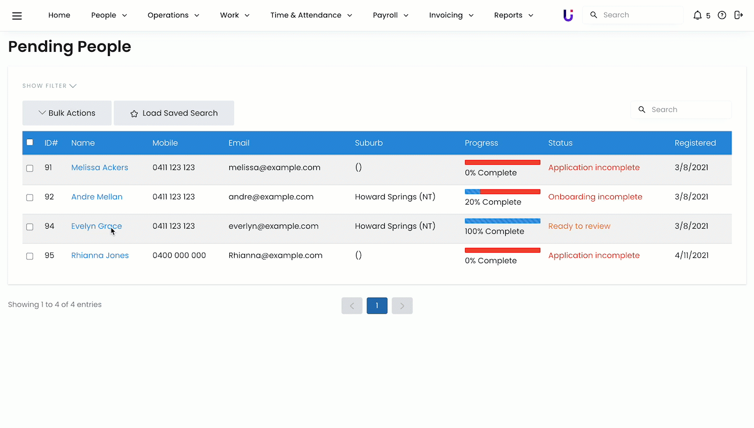The width and height of the screenshot is (754, 428).
Task: Open the Bulk Actions dropdown
Action: [x=67, y=113]
